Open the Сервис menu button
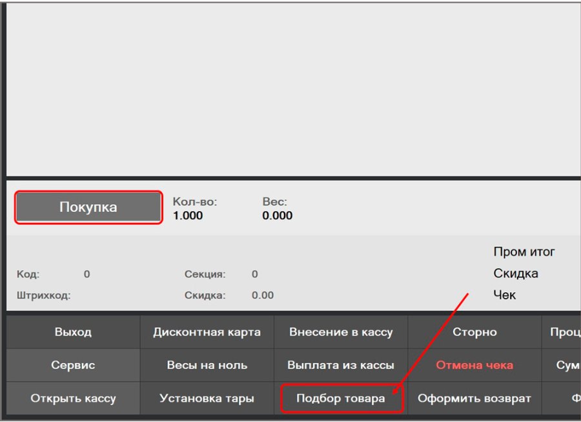This screenshot has height=422, width=581. (73, 365)
